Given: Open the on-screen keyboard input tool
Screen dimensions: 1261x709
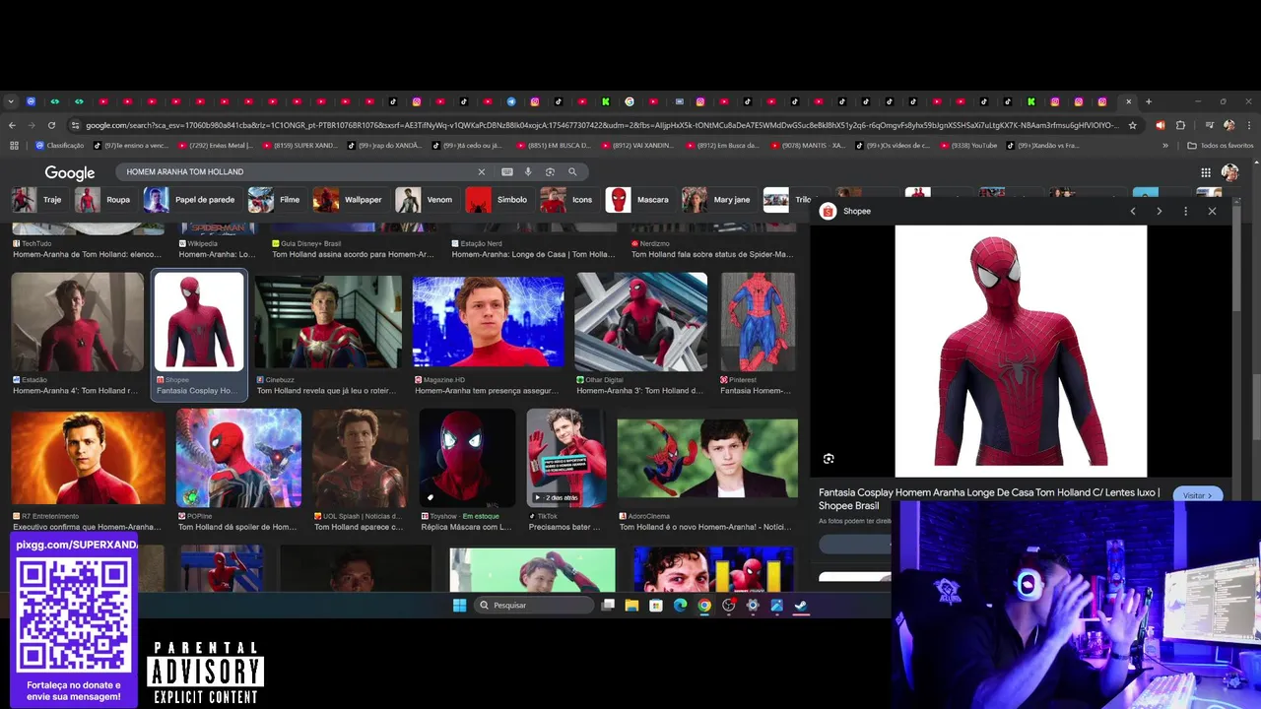Looking at the screenshot, I should tap(507, 171).
